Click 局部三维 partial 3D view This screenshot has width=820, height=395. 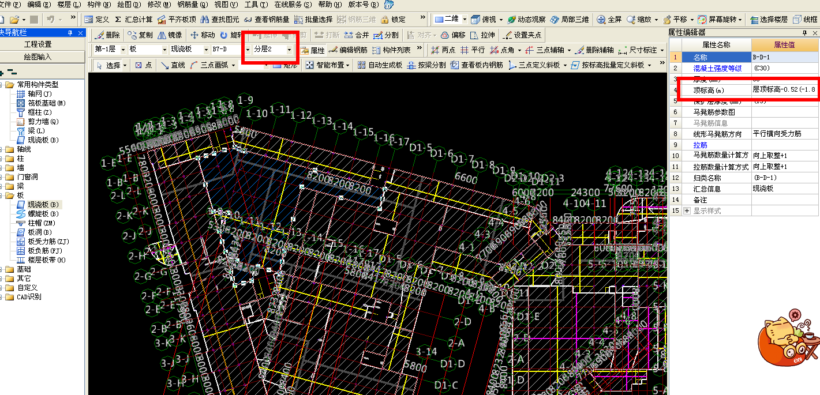[570, 20]
